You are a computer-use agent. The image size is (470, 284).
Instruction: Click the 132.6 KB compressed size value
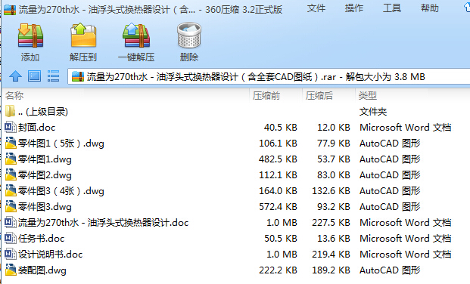[x=331, y=191]
